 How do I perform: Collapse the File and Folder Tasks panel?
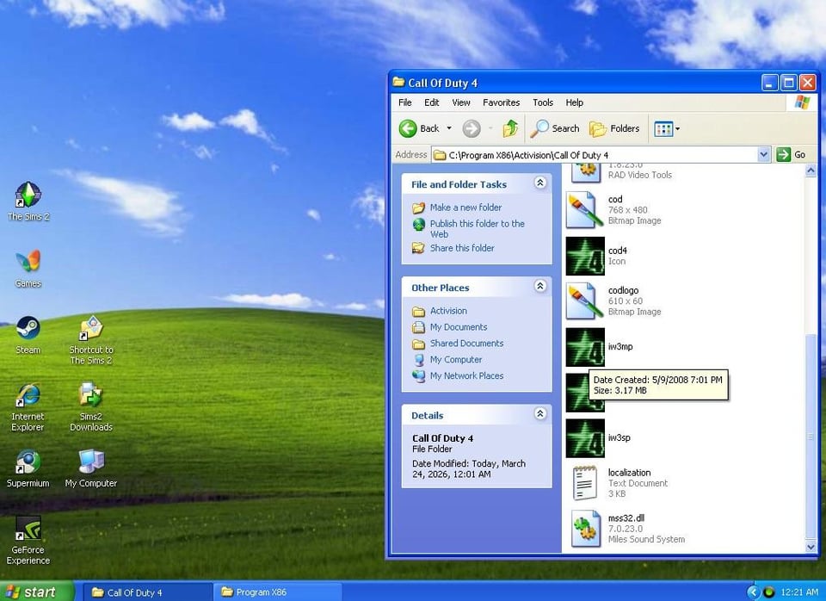click(x=540, y=183)
